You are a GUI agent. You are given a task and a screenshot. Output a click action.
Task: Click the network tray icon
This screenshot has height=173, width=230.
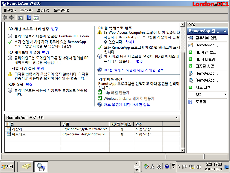coord(192,167)
